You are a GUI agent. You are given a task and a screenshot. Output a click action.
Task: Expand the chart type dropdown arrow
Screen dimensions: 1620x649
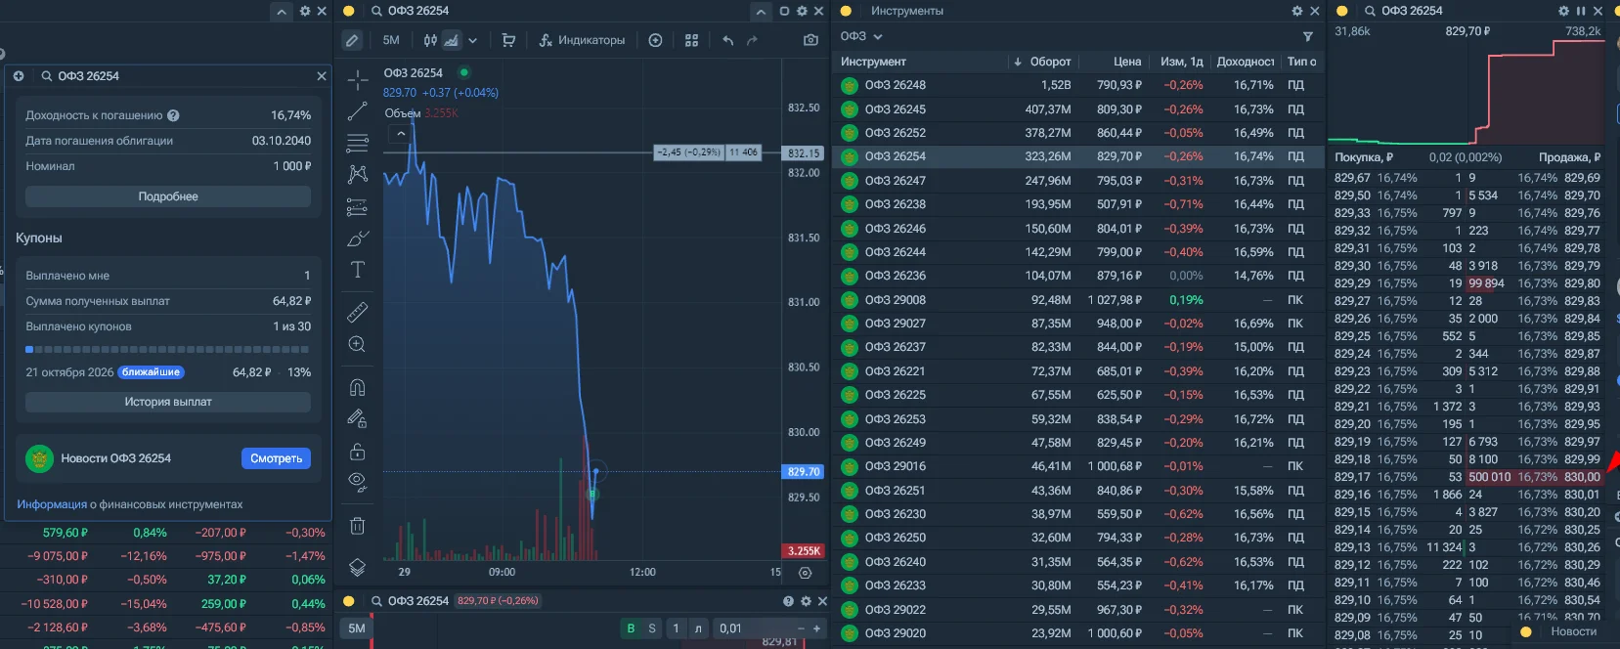[x=472, y=40]
